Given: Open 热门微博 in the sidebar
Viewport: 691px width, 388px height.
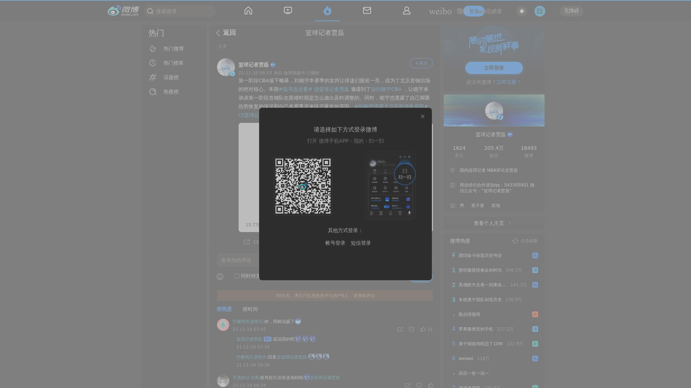Looking at the screenshot, I should (173, 48).
